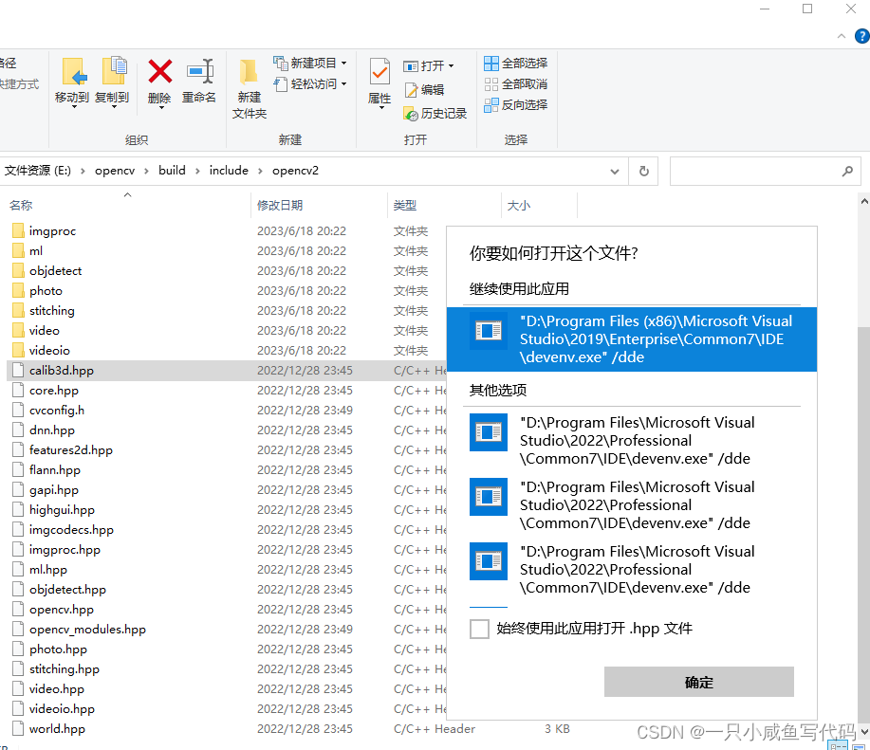The height and width of the screenshot is (750, 870).
Task: Choose the second Visual Studio 2022 Professional option
Action: coord(632,505)
